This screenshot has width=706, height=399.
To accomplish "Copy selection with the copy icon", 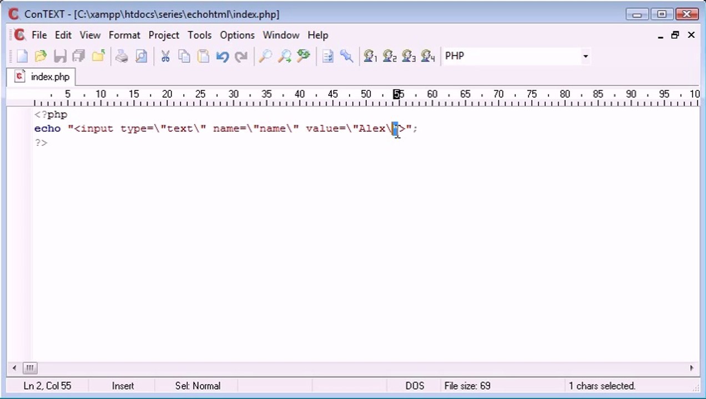I will click(x=184, y=56).
